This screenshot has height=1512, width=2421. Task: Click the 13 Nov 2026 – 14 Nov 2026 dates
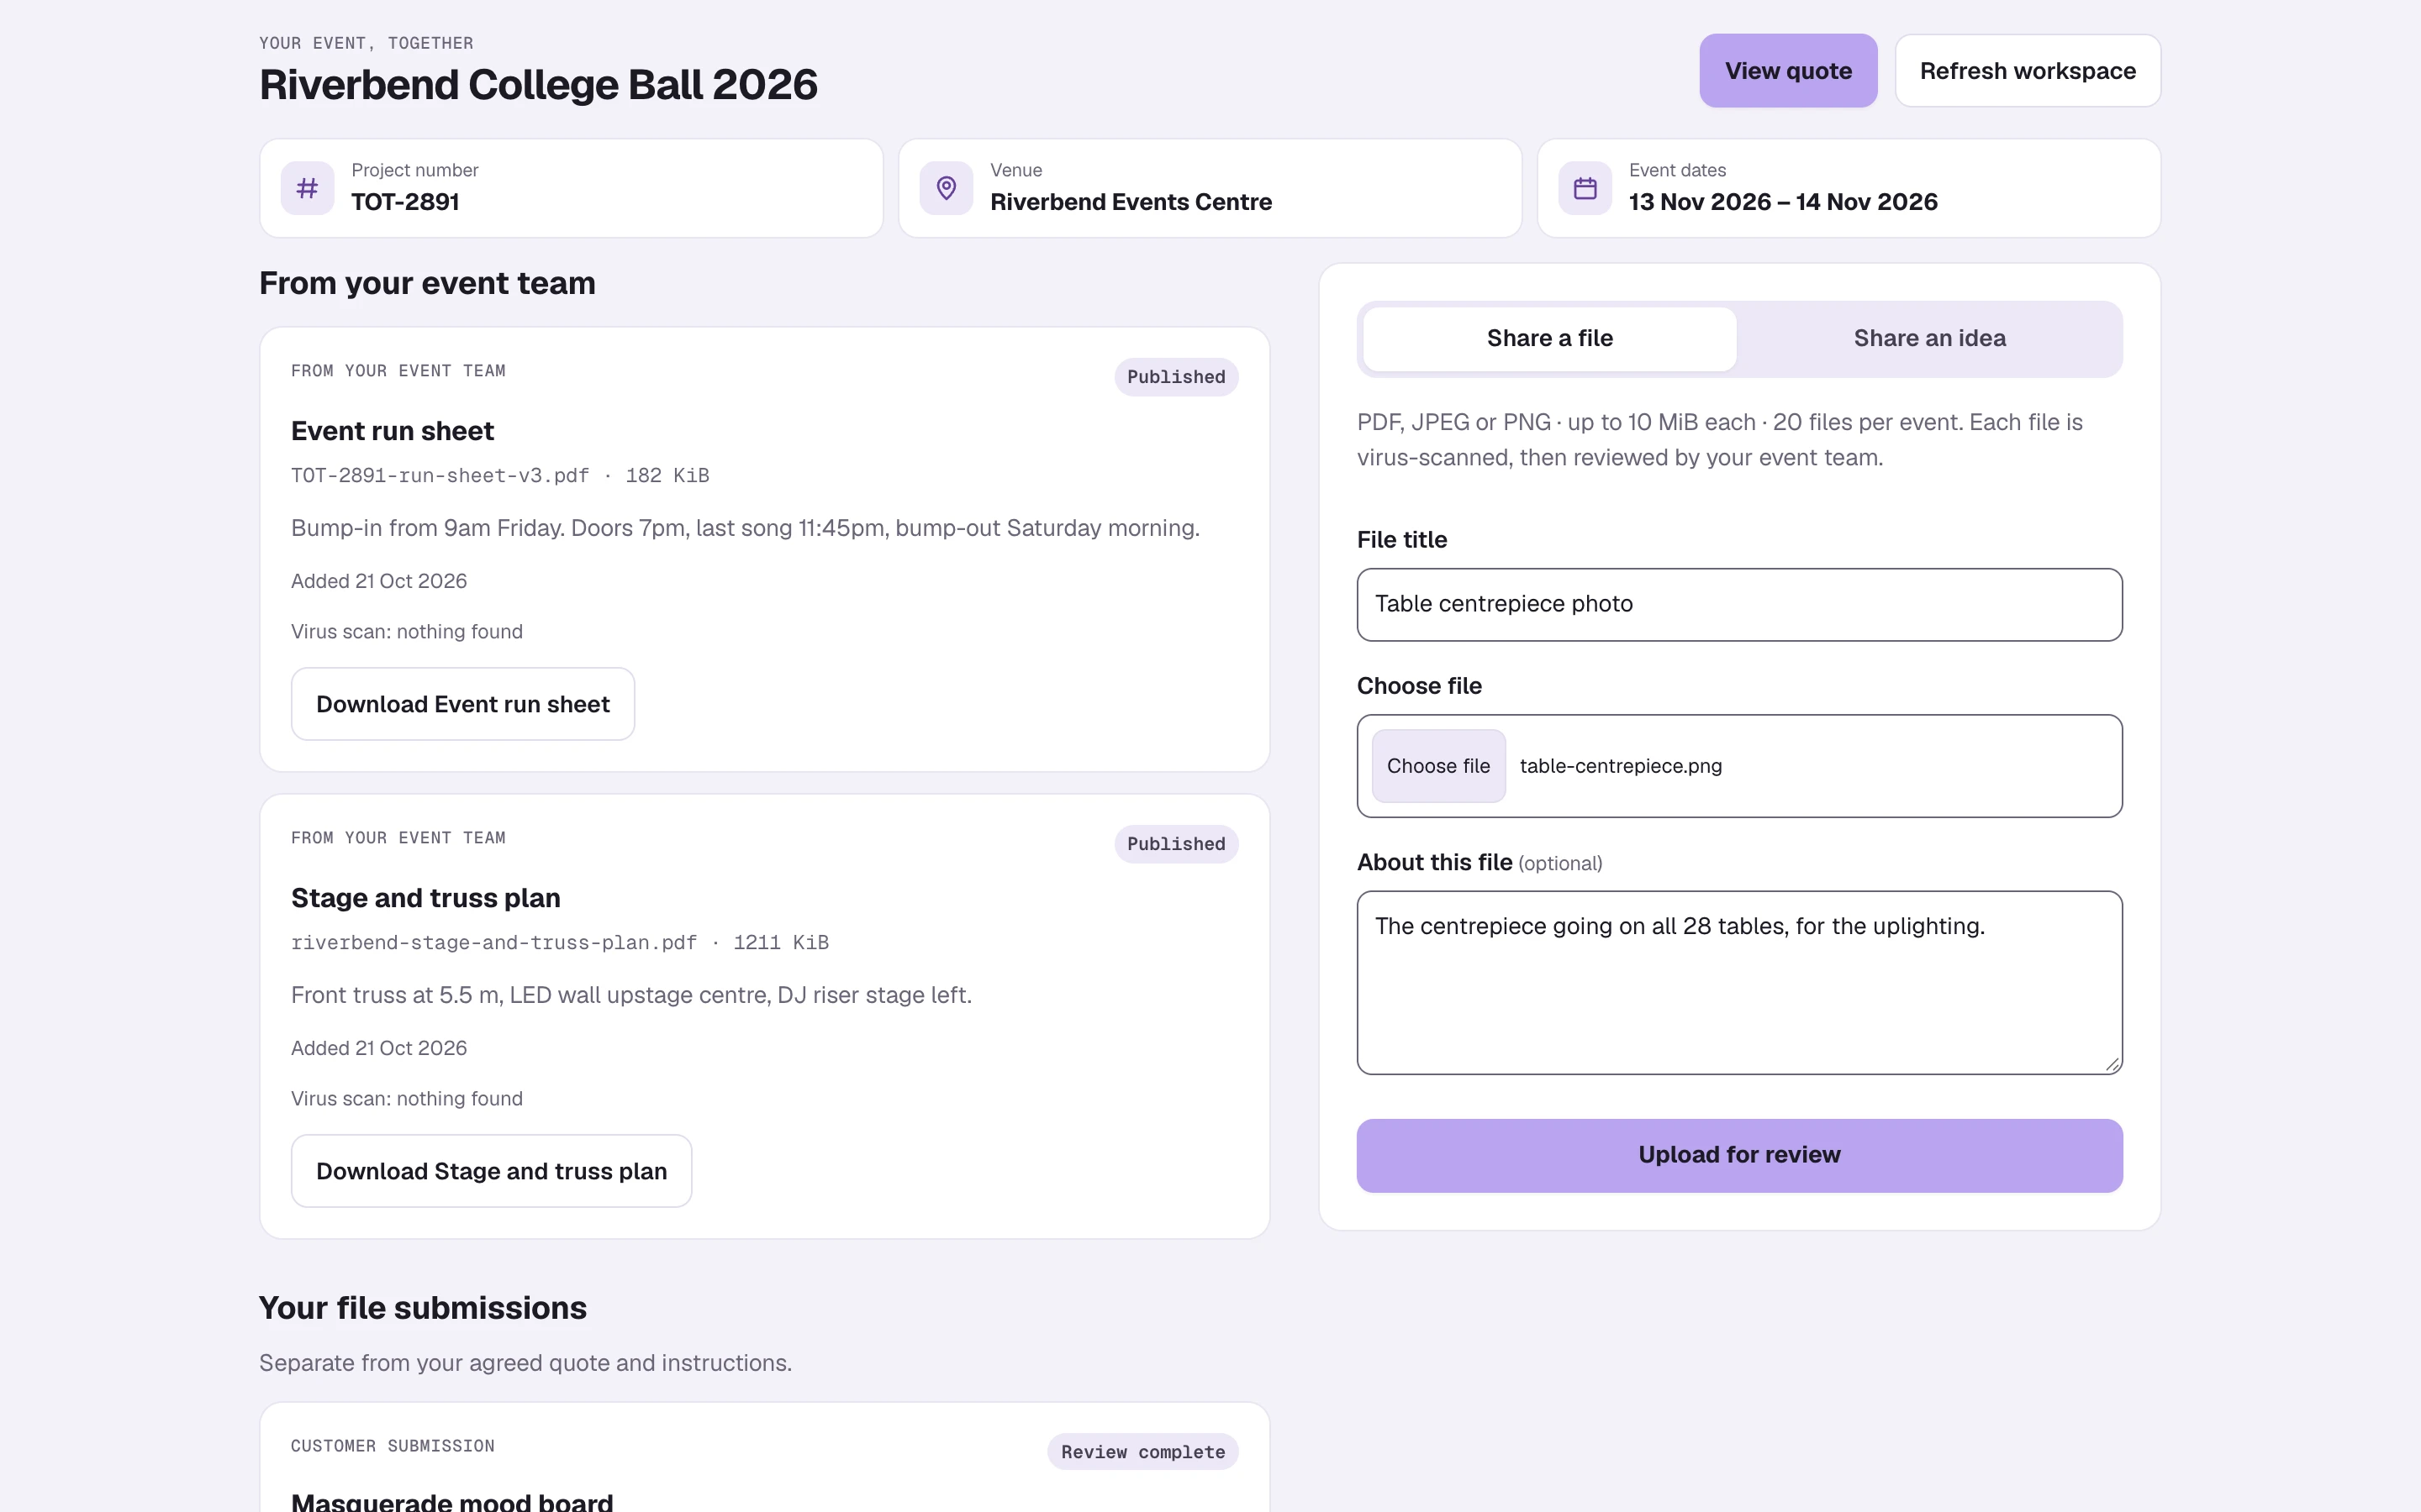click(1783, 202)
